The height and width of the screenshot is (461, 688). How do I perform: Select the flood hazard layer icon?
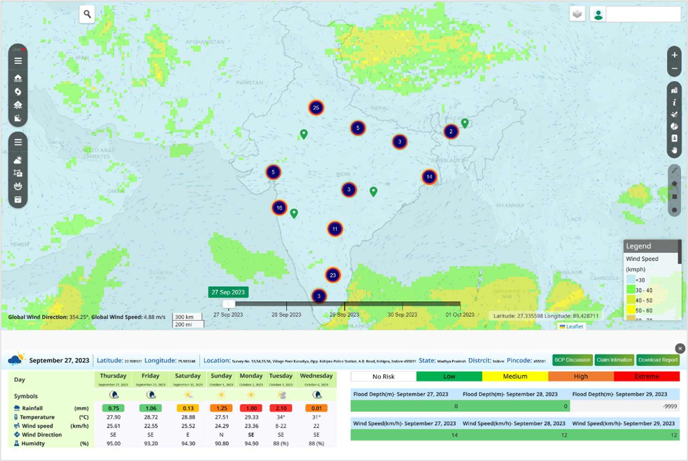(18, 77)
